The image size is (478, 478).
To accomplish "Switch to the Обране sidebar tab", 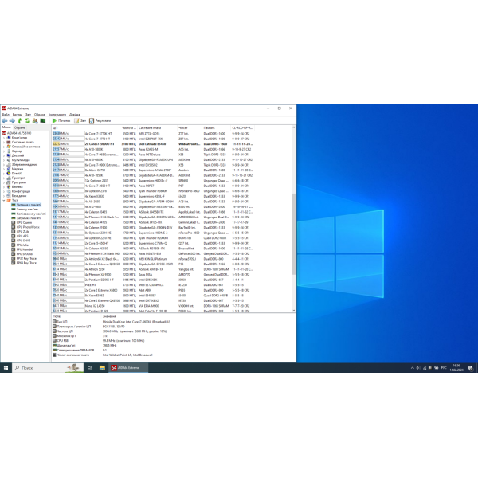I will tap(19, 127).
